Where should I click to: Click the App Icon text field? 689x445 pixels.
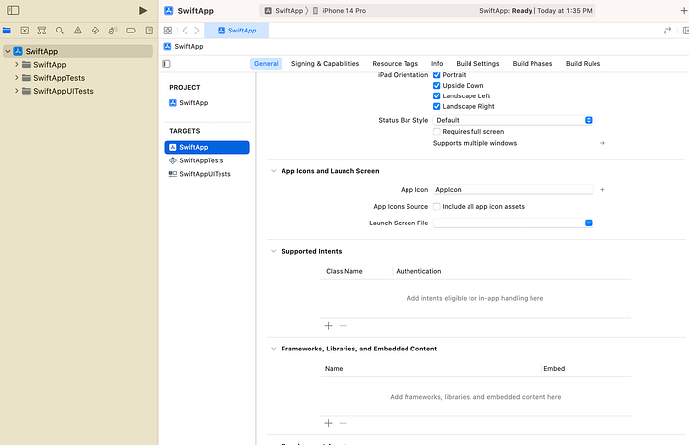coord(513,190)
